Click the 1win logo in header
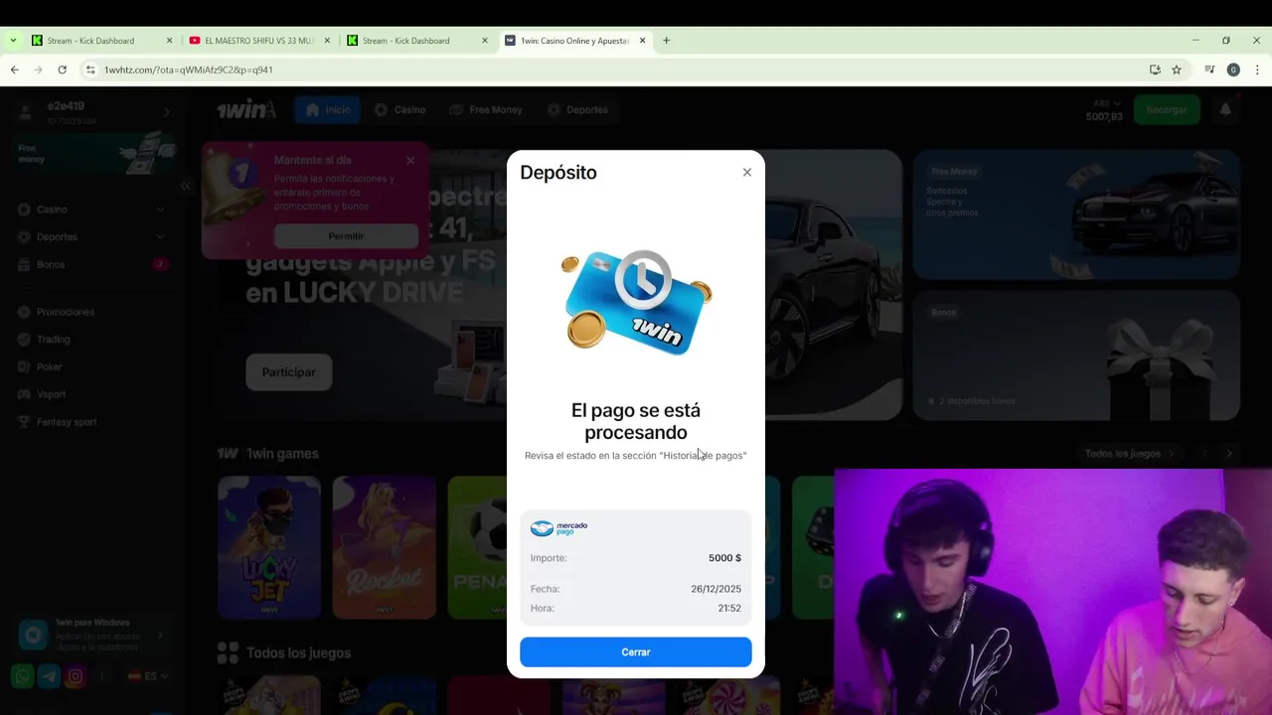The width and height of the screenshot is (1272, 715). [x=246, y=109]
